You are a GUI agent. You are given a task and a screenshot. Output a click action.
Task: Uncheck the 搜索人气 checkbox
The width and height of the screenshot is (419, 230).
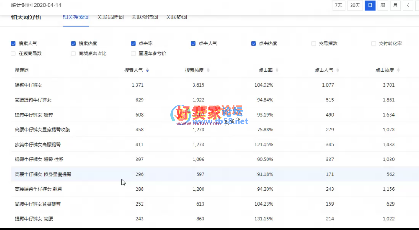click(13, 44)
